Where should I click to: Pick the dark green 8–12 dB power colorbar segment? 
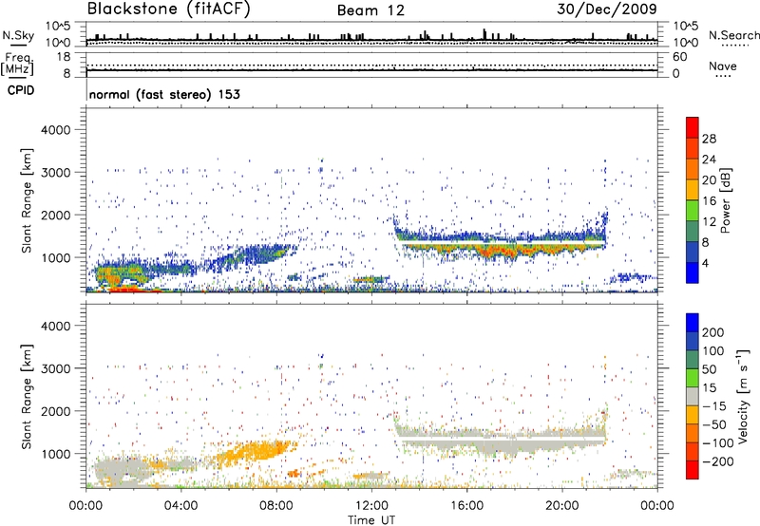pyautogui.click(x=693, y=232)
